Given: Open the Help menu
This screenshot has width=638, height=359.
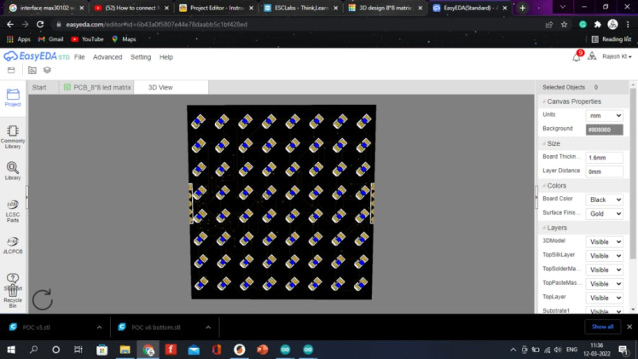Looking at the screenshot, I should pyautogui.click(x=166, y=57).
